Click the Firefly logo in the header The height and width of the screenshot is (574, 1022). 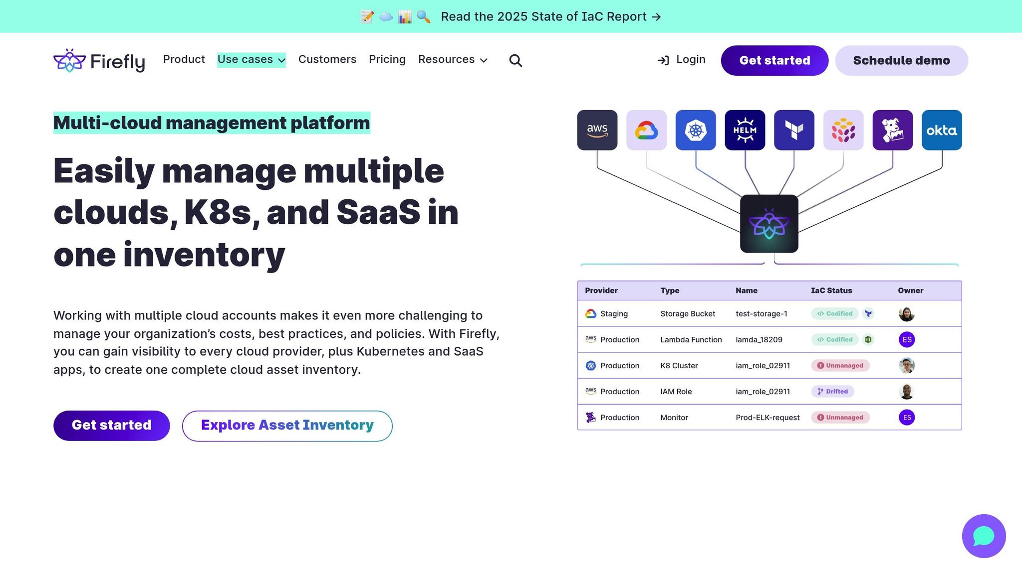99,61
